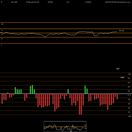
Task: Click the tallest green histogram bar
Action: (32, 89)
